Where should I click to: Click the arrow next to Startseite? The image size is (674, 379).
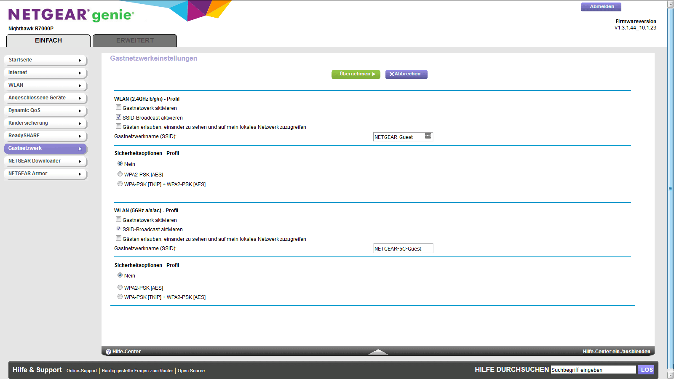tap(80, 60)
